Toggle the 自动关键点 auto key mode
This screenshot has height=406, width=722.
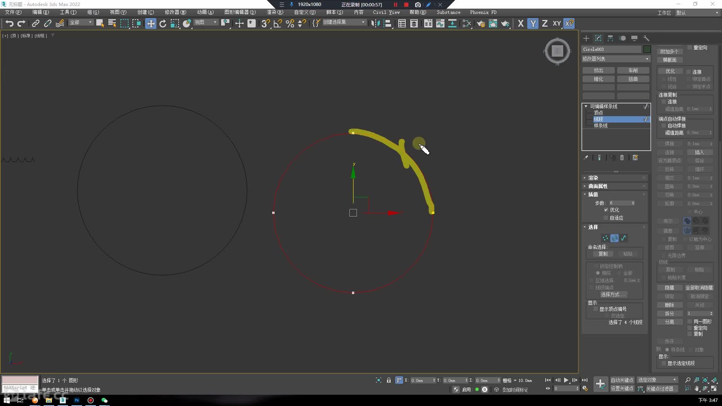click(622, 380)
